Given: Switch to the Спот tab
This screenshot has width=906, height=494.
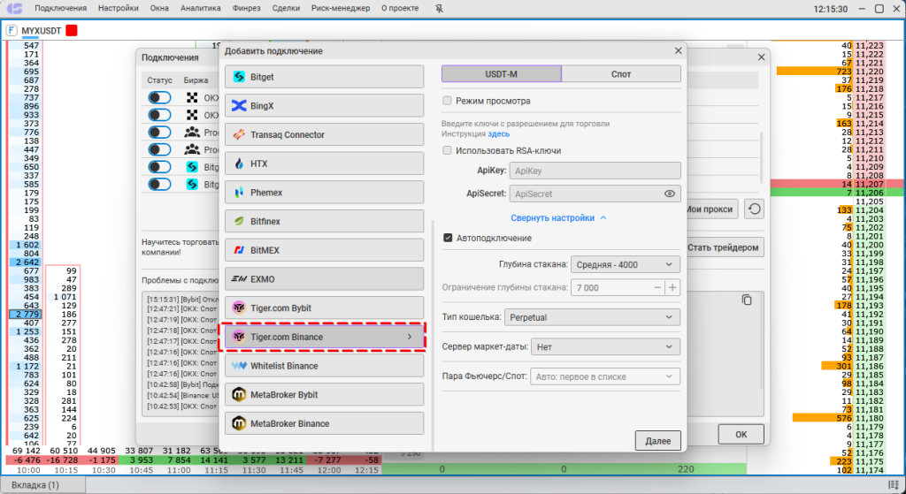Looking at the screenshot, I should (x=621, y=74).
